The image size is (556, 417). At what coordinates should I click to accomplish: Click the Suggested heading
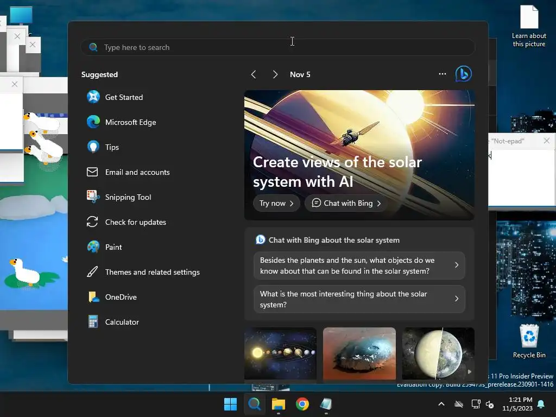99,74
